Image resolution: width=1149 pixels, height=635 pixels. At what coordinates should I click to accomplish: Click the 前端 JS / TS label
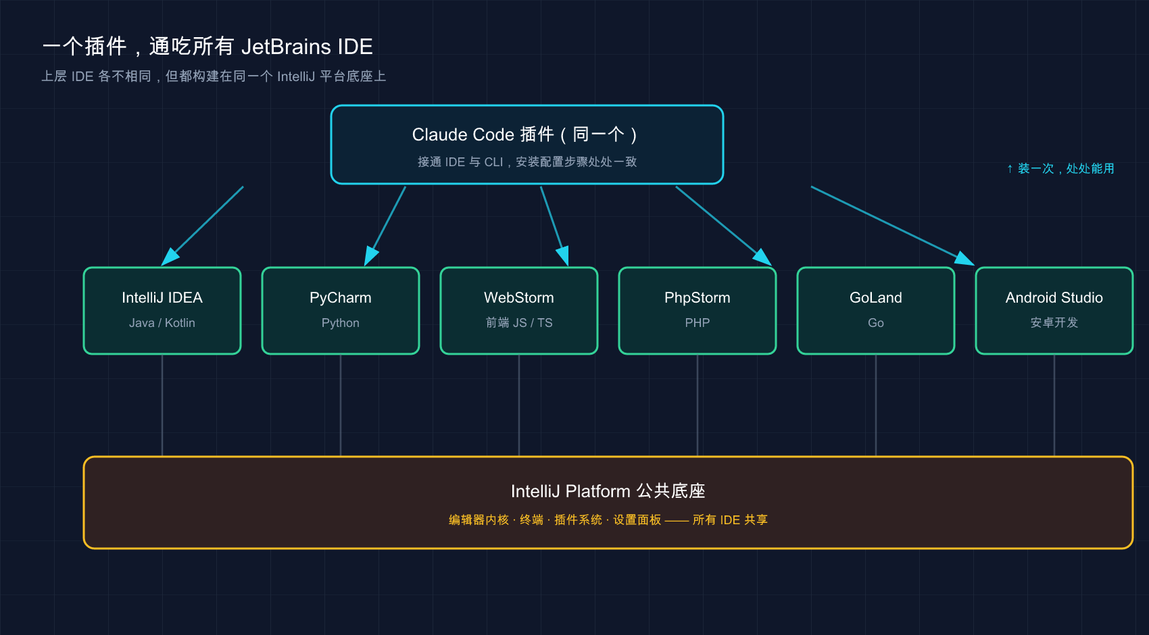(x=519, y=323)
